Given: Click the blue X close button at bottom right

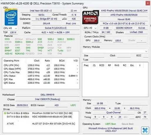Looking at the screenshot, I should pyautogui.click(x=145, y=130).
